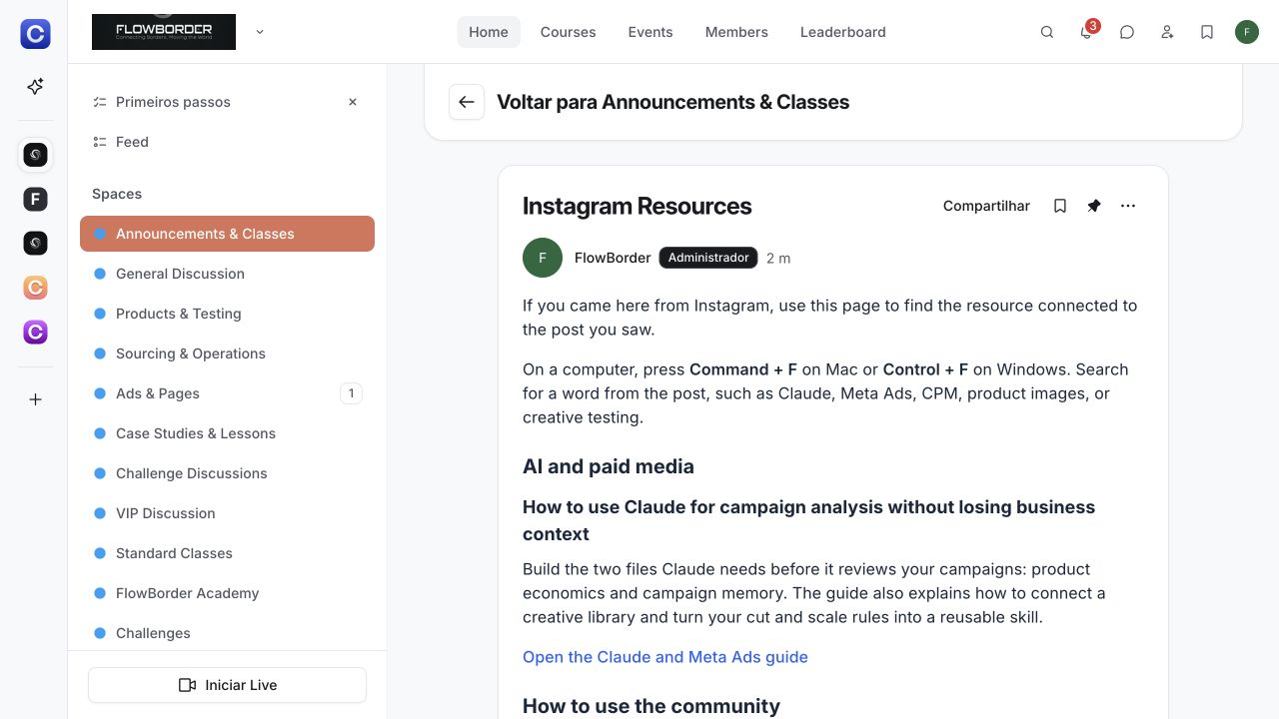Open the green F profile avatar menu
The width and height of the screenshot is (1279, 719).
[x=1247, y=32]
